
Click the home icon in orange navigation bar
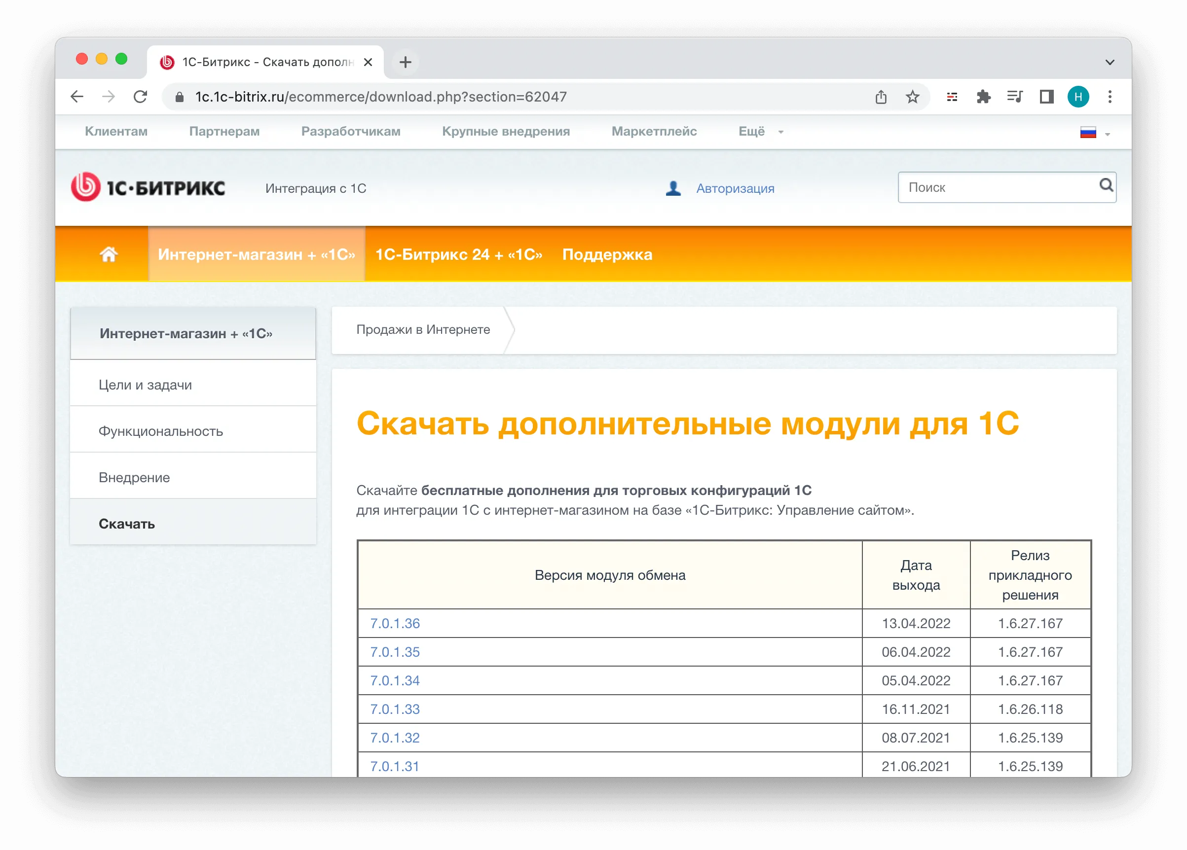[x=109, y=254]
